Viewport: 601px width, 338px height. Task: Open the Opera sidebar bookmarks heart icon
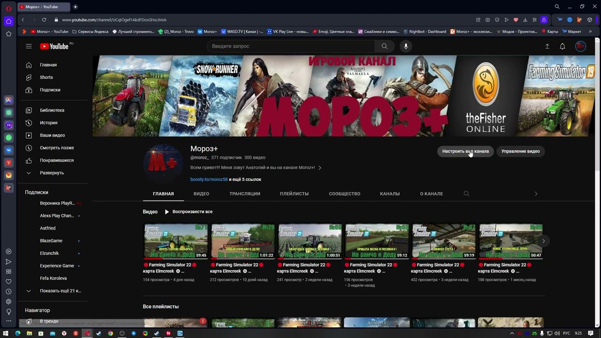click(8, 282)
